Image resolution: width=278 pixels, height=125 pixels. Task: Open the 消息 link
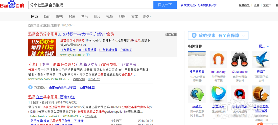coord(256,5)
